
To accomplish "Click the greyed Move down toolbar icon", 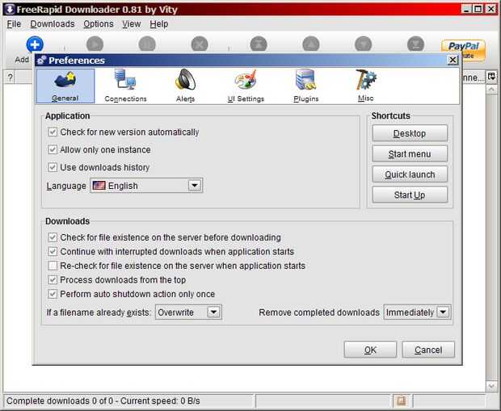I will coord(364,44).
